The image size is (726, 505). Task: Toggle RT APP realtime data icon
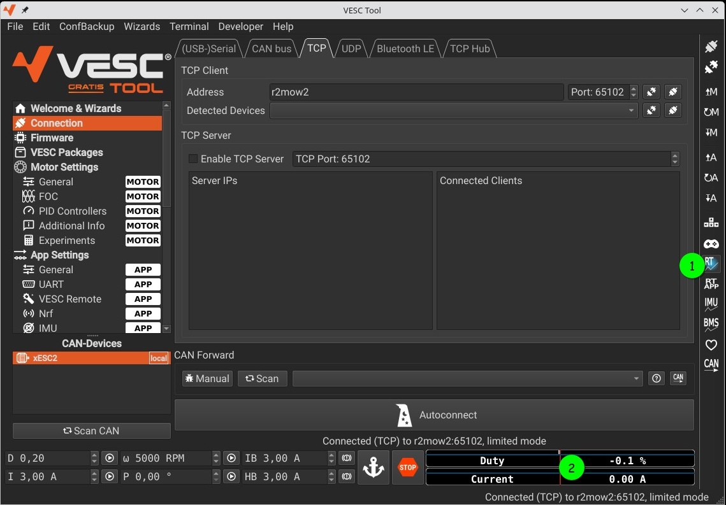point(711,284)
